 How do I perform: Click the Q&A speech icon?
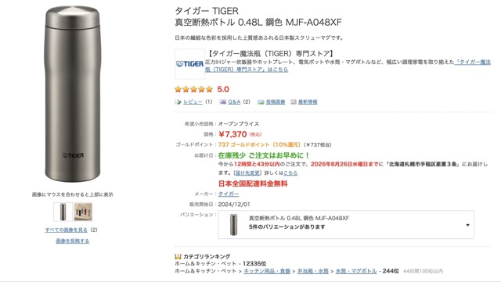pyautogui.click(x=222, y=102)
